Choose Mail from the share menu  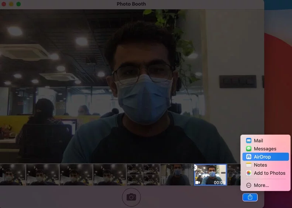265,141
